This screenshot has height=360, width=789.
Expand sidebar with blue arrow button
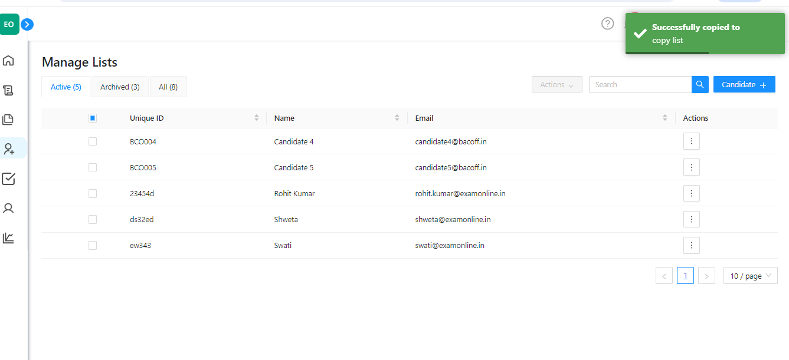27,25
